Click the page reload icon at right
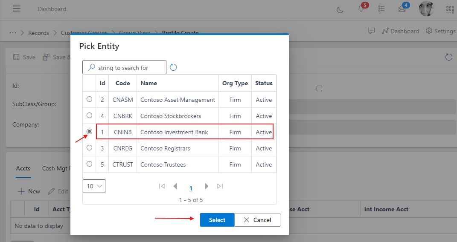The height and width of the screenshot is (242, 457). [x=448, y=57]
